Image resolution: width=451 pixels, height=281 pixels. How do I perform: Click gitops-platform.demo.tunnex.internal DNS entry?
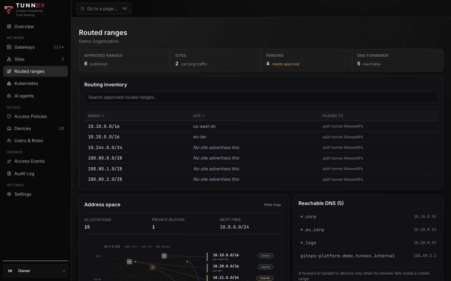point(368,256)
